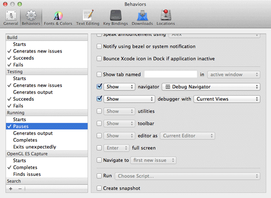Select Testing Starts behavior
Screen dimensions: 271x198
[x=47, y=78]
